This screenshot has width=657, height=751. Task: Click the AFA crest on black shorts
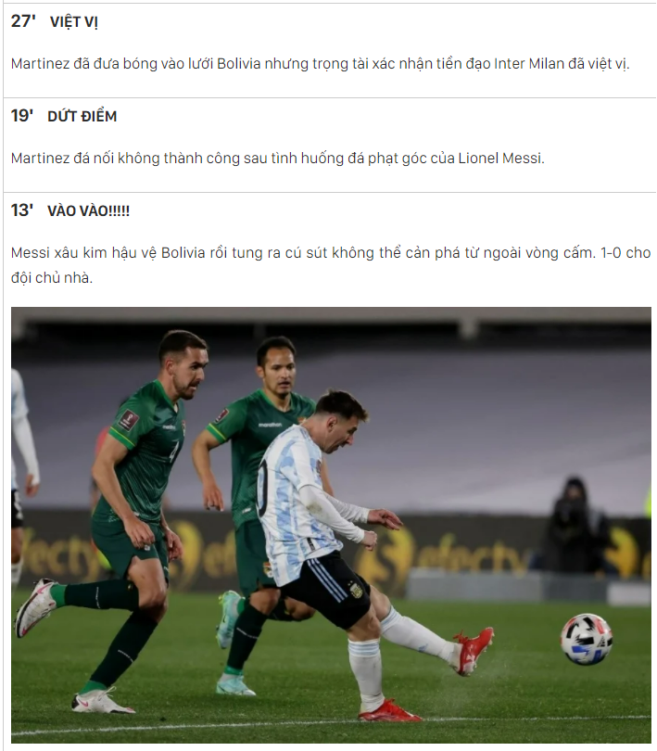[356, 590]
